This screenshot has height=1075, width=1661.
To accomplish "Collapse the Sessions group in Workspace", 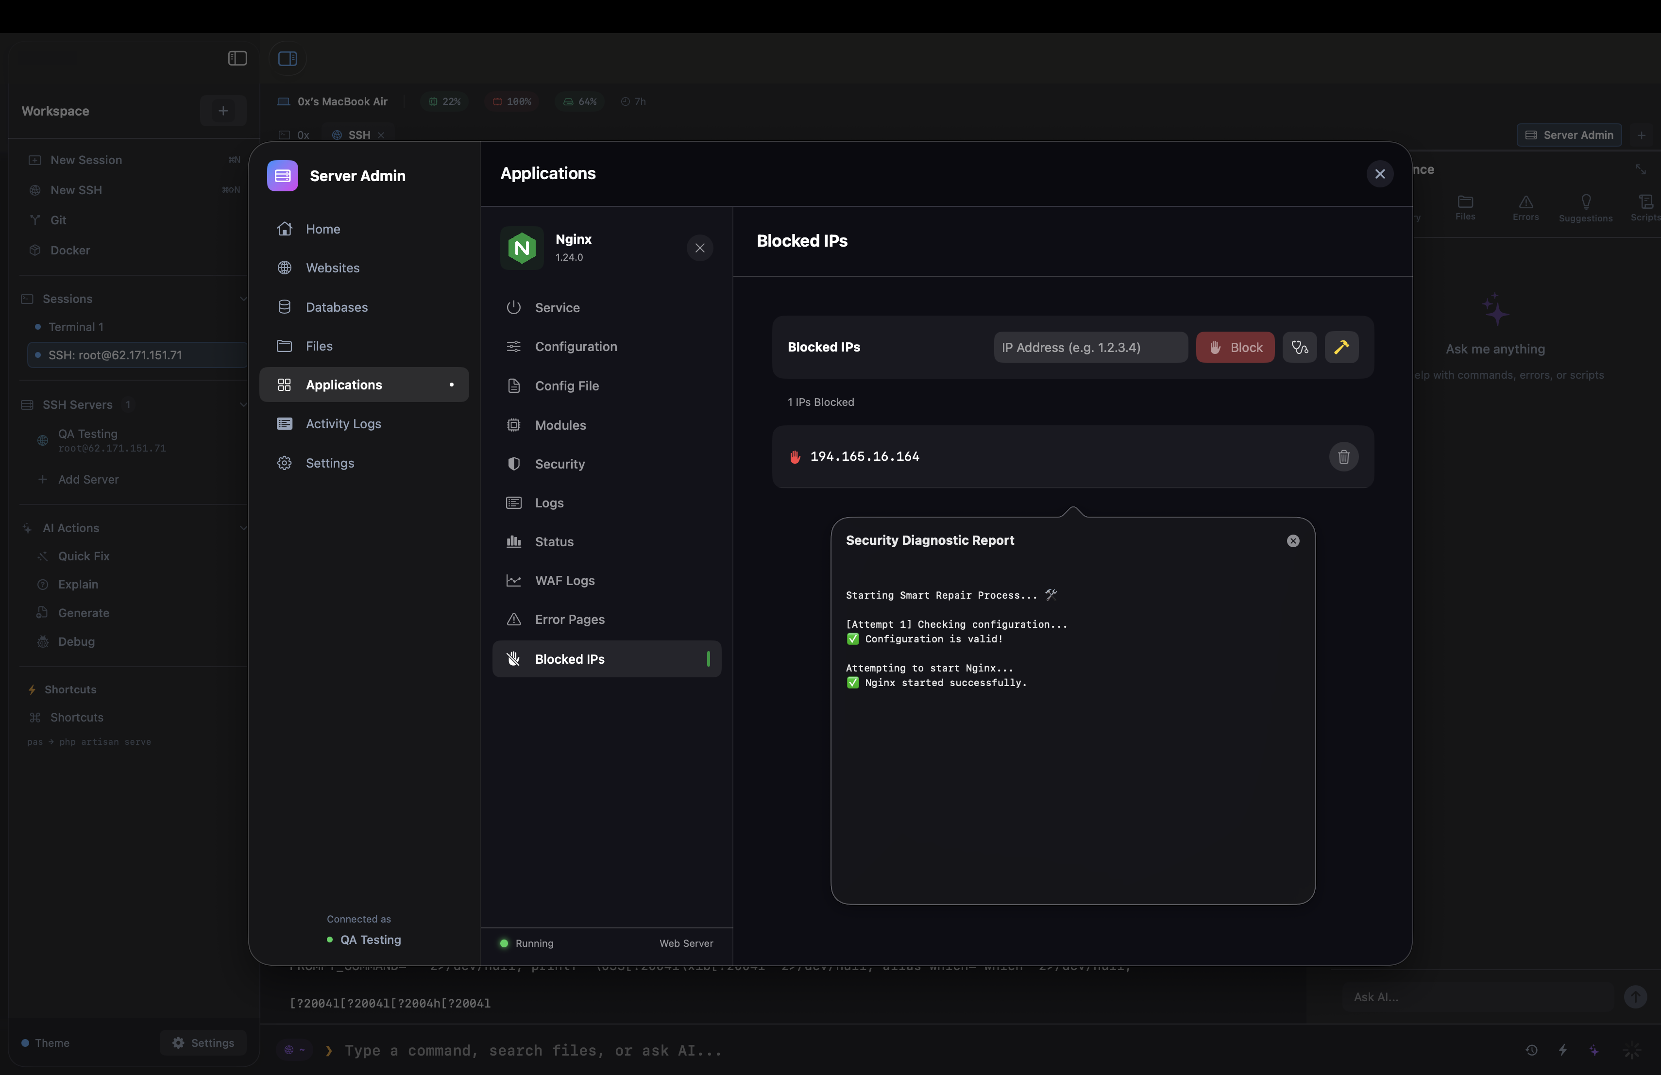I will click(243, 299).
